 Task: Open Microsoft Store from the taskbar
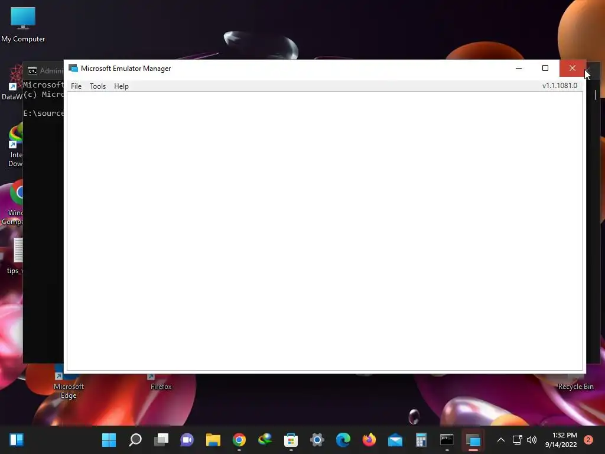[x=291, y=440]
